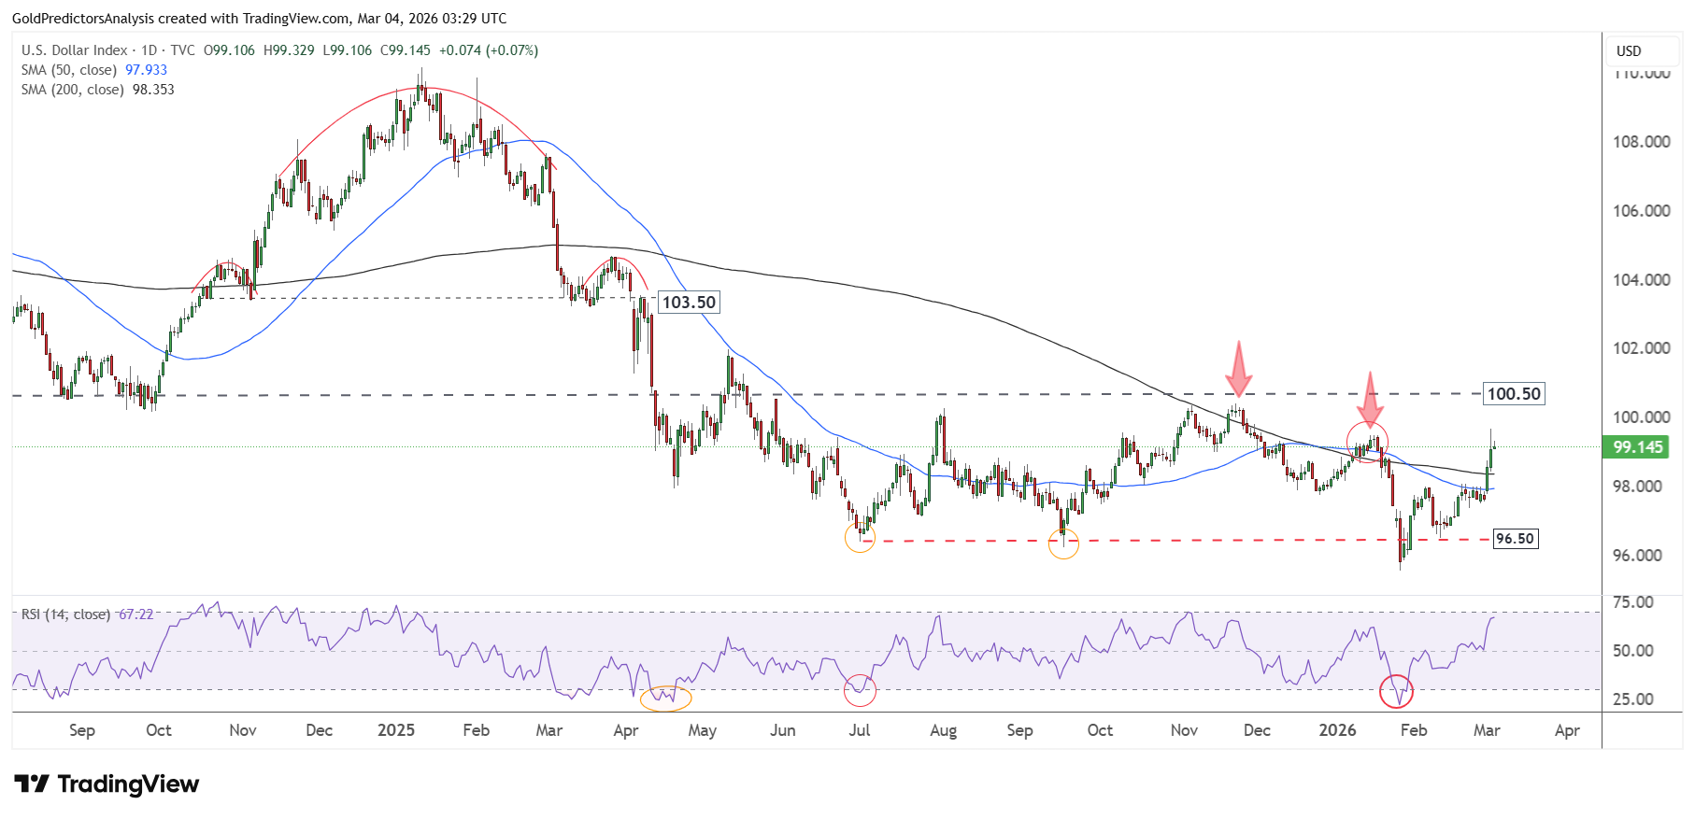Click the RSI (14, close) legend label
1695x819 pixels.
(x=65, y=614)
